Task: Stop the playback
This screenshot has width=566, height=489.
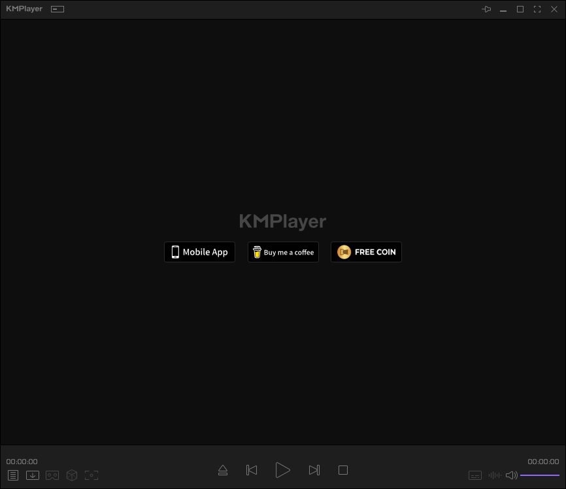Action: (x=342, y=469)
